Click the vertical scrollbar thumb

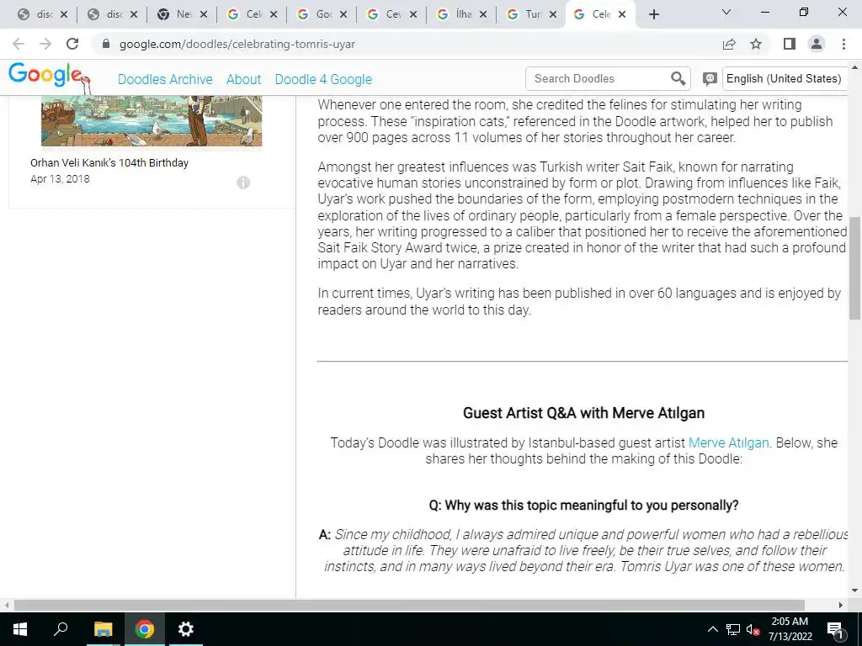855,268
